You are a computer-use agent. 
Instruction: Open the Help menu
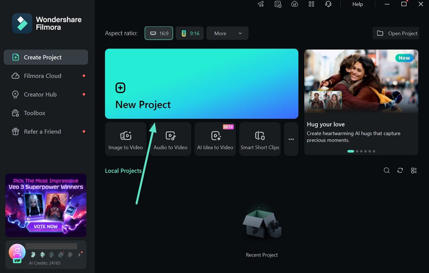tap(357, 4)
